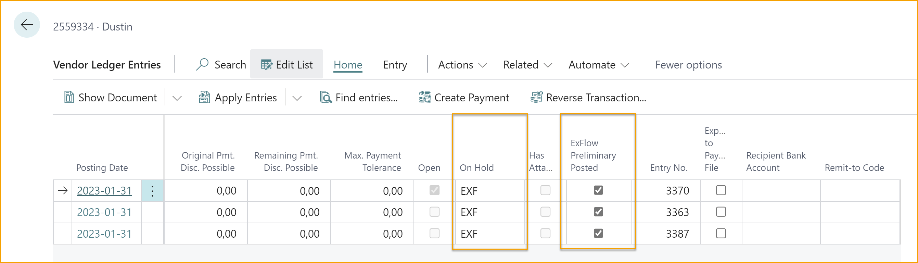
Task: Expand the Automate dropdown
Action: (x=598, y=65)
